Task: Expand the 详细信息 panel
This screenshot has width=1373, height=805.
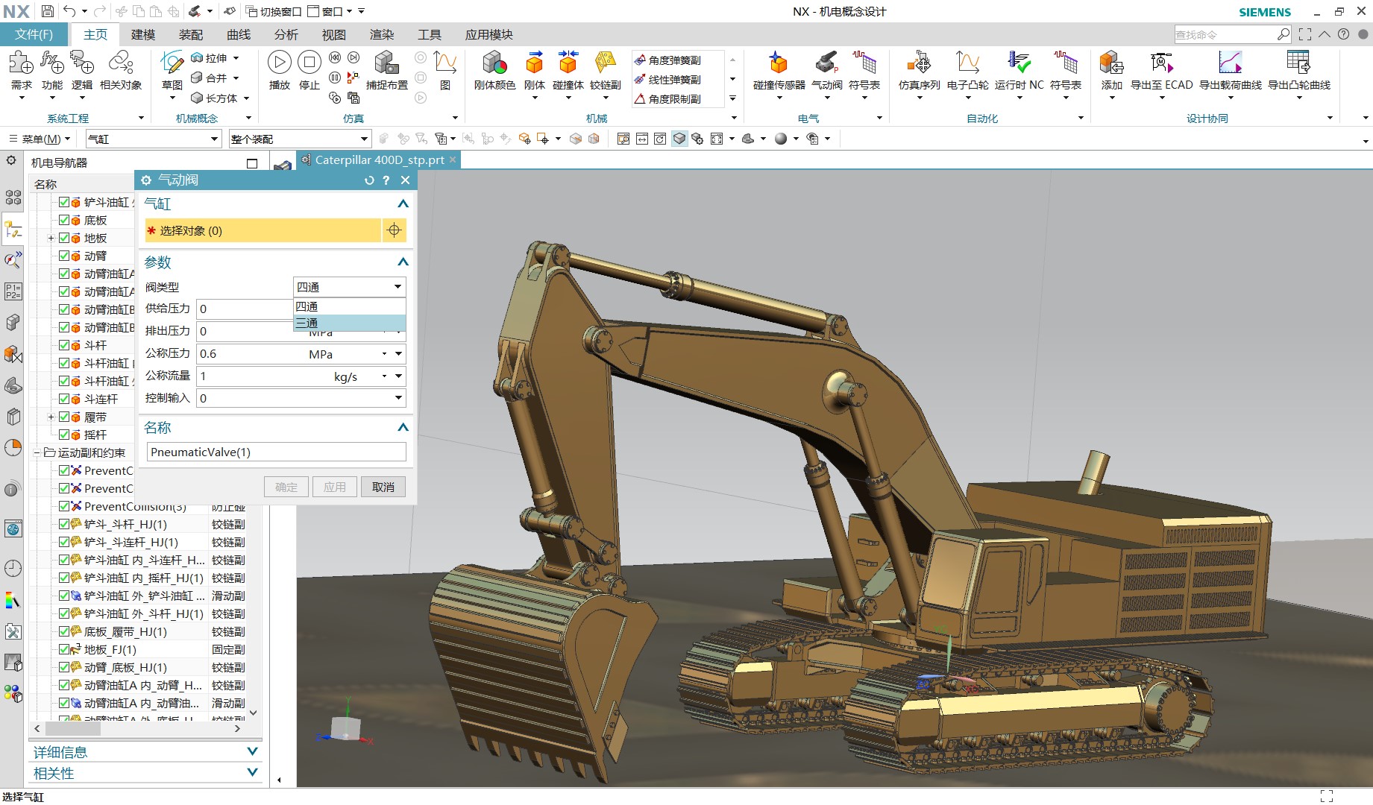Action: (x=252, y=752)
